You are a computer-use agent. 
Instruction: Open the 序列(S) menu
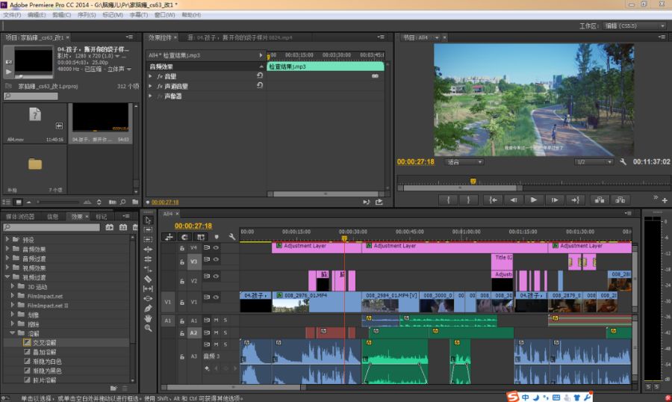point(87,15)
